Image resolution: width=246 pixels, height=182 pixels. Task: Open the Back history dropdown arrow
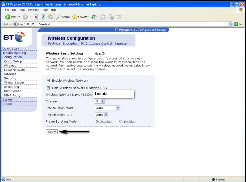[x=19, y=17]
